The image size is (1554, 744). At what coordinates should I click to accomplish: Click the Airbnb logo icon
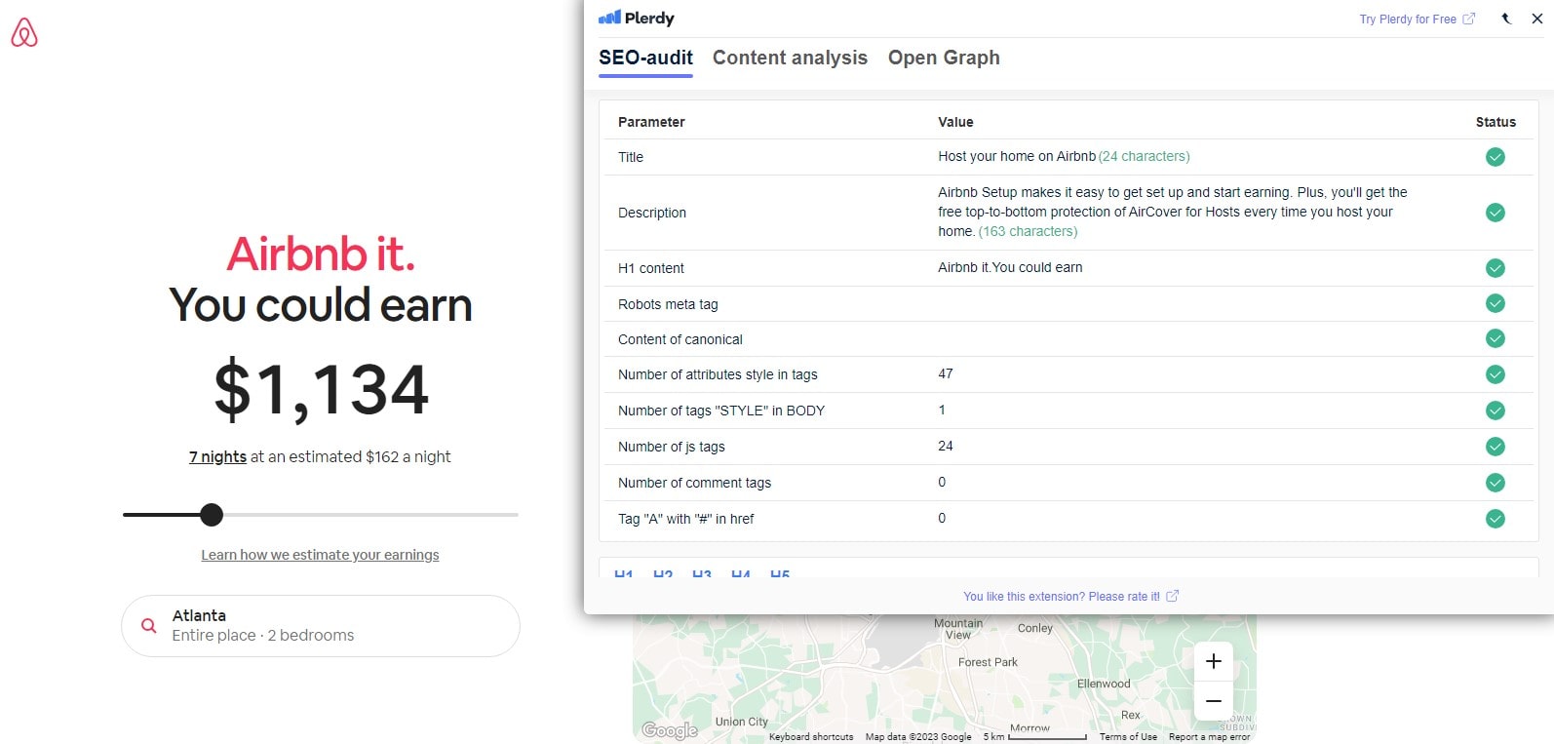click(24, 33)
